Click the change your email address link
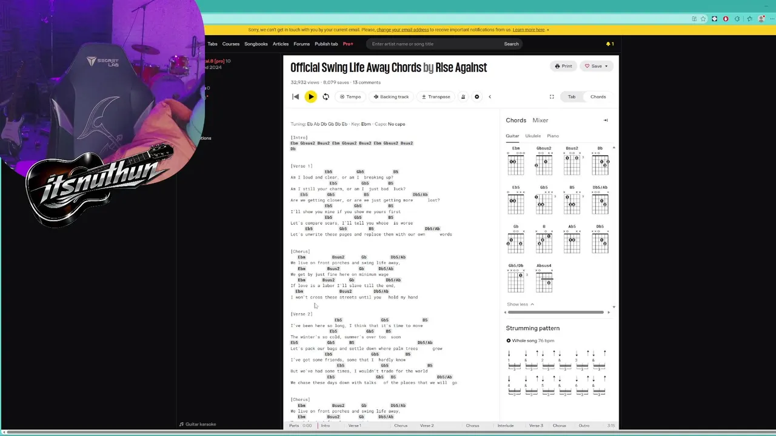The width and height of the screenshot is (776, 436). coord(403,30)
